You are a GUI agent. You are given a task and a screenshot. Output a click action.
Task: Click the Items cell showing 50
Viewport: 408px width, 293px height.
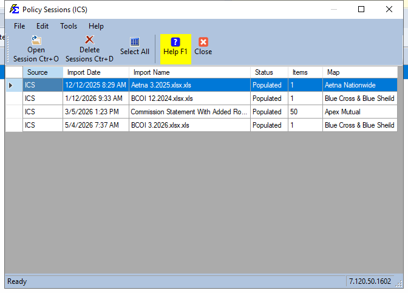tap(305, 112)
